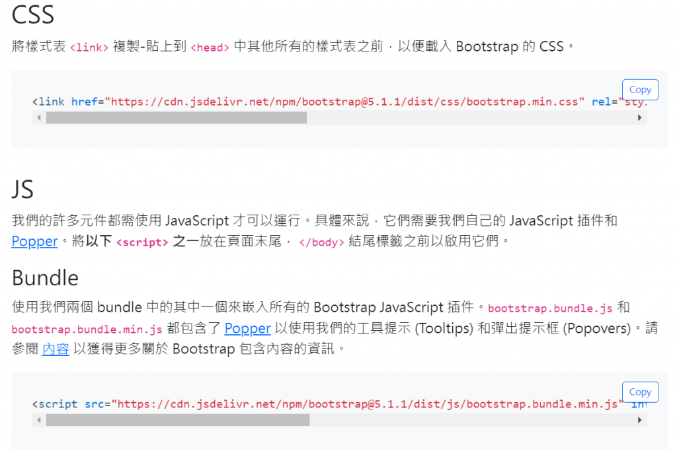This screenshot has width=677, height=455.
Task: Click the script code block scrollbar thumb
Action: [178, 420]
